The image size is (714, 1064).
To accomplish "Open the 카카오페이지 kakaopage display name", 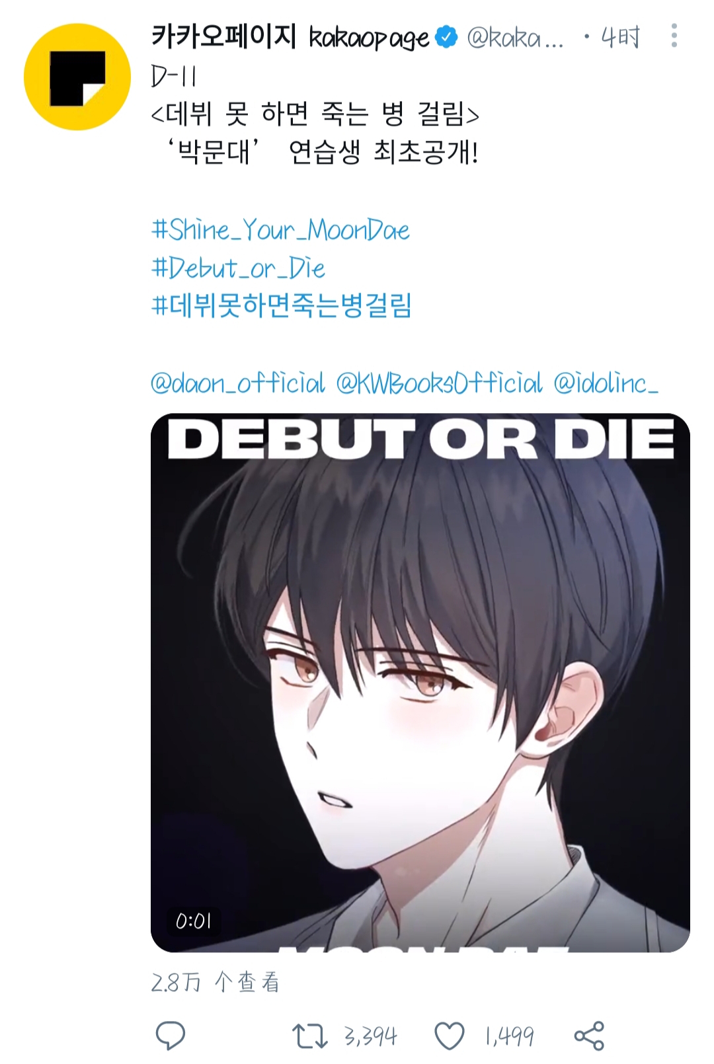I will [x=290, y=37].
